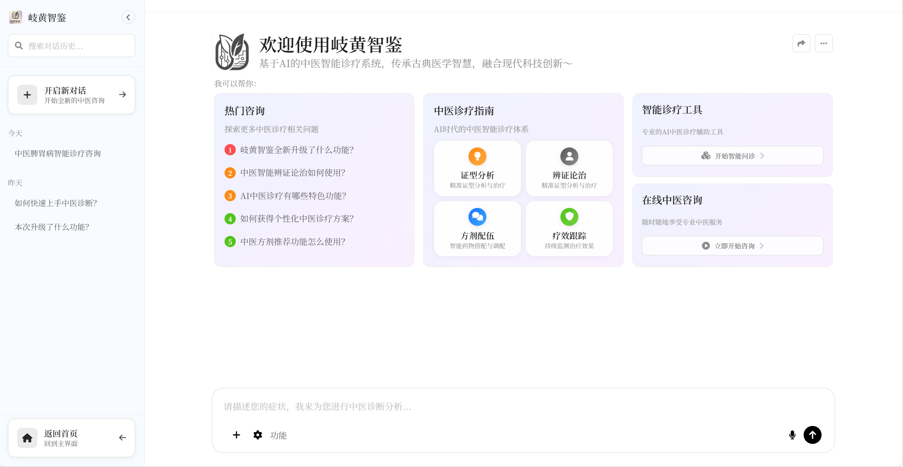
Task: Click the 方剂配伍 medication pairing icon
Action: pyautogui.click(x=477, y=217)
